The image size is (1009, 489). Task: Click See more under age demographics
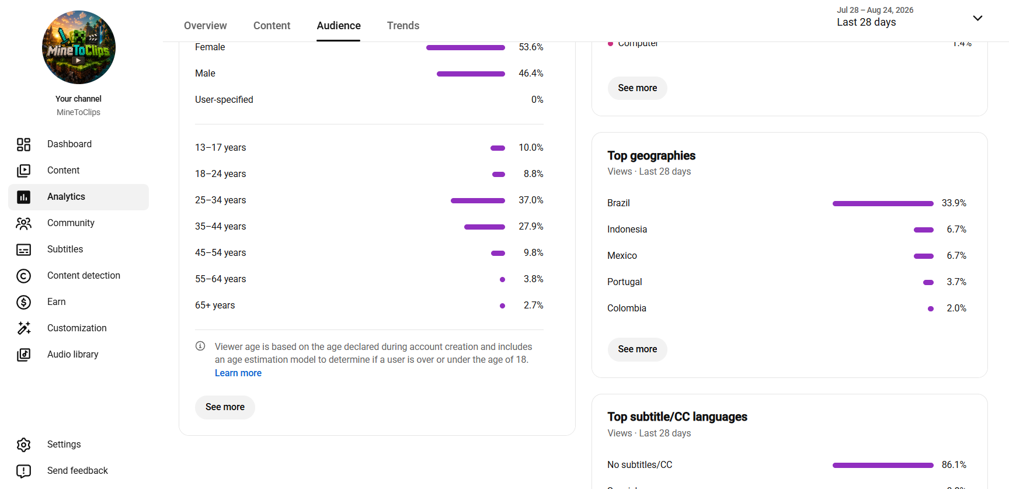pyautogui.click(x=225, y=407)
